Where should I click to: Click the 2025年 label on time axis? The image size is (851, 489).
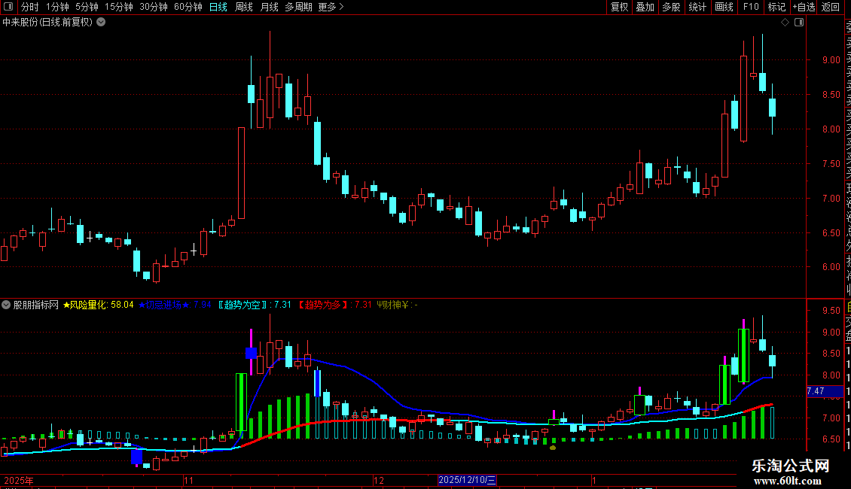[19, 480]
